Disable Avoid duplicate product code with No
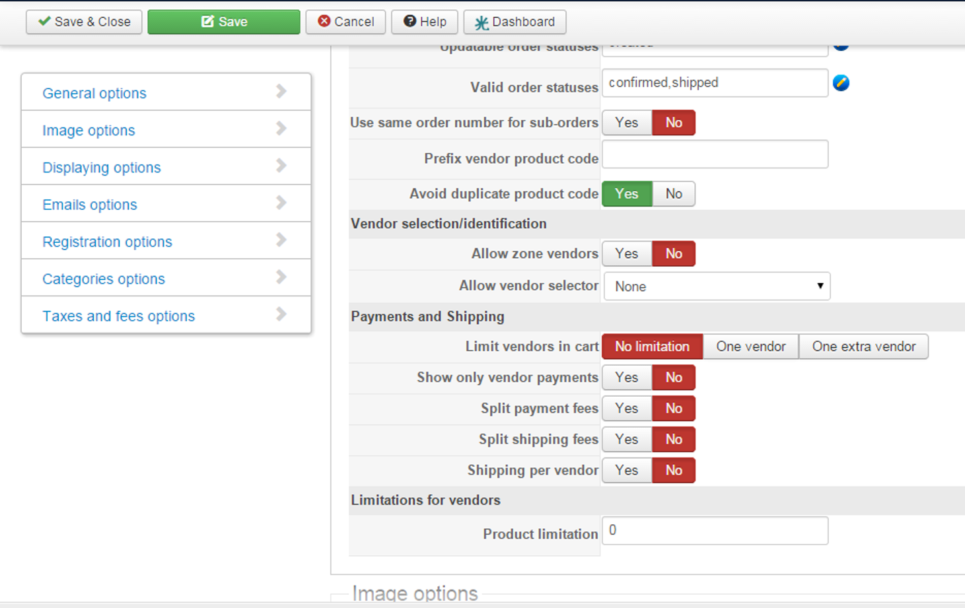Image resolution: width=965 pixels, height=608 pixels. pos(673,193)
